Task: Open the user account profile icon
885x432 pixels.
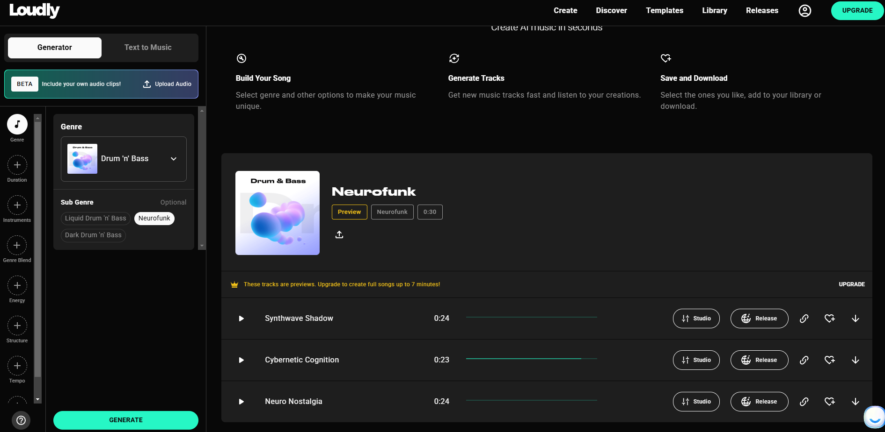Action: (x=805, y=11)
